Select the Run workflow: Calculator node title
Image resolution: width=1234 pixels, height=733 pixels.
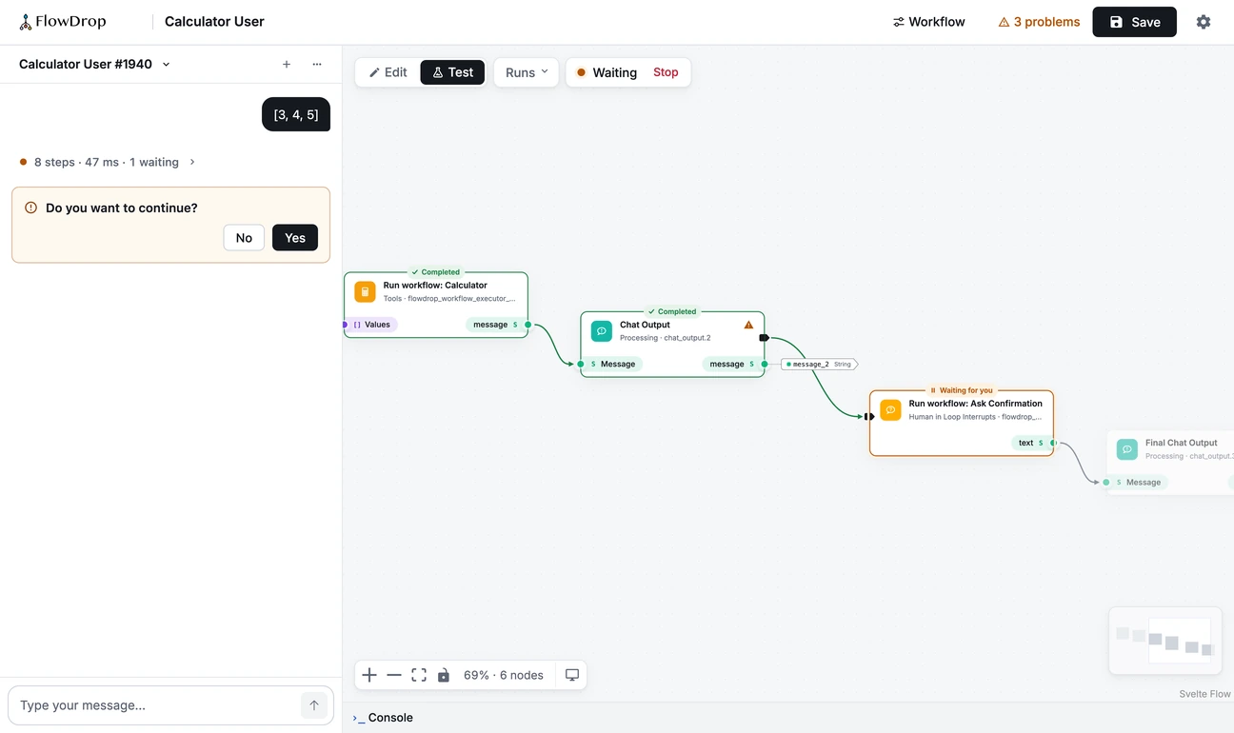(435, 285)
